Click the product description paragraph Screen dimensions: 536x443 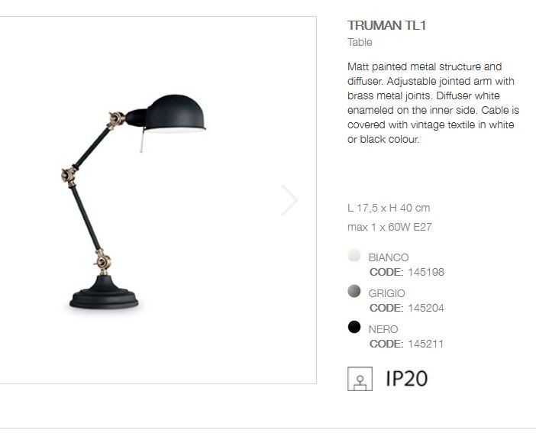[x=433, y=103]
